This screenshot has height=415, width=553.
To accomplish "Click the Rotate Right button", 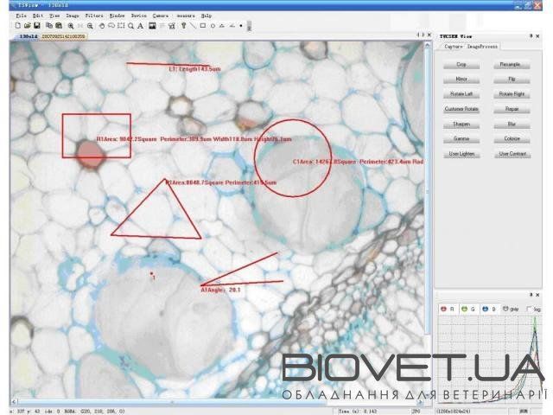I will coord(512,94).
